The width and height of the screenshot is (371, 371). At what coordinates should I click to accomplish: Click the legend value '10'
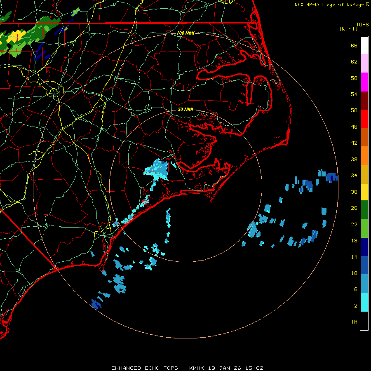[354, 273]
